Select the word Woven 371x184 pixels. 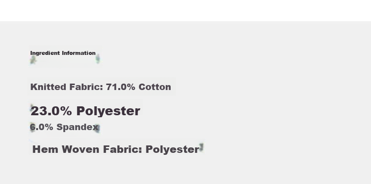pos(81,149)
